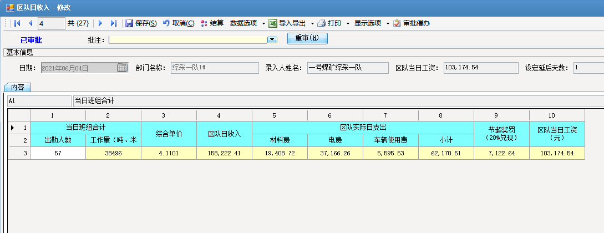Run 结算 settlement from the toolbar
This screenshot has width=604, height=233.
[212, 23]
